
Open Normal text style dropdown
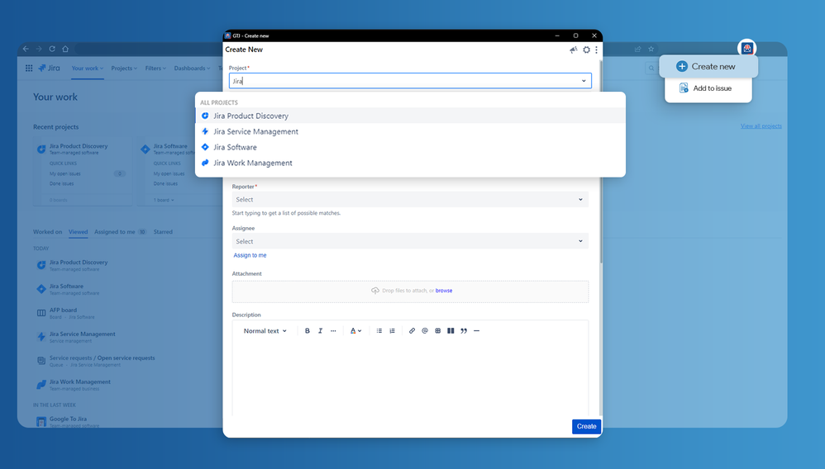[x=265, y=331]
